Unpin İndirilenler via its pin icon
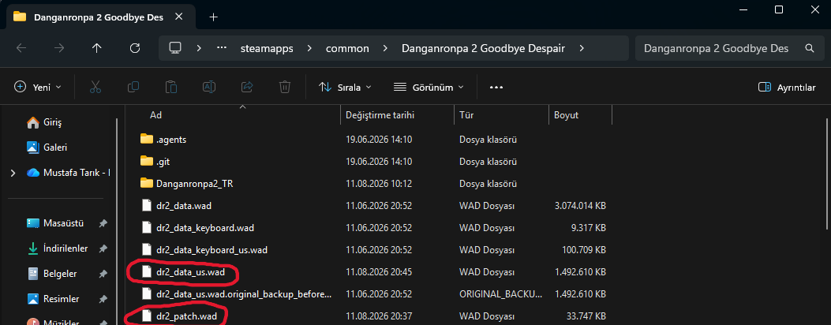Screen dimensions: 831x325 coord(103,248)
